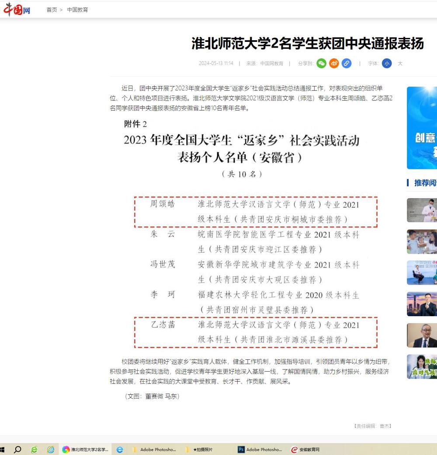Open the 安徽教育网 taskbar window
Image resolution: width=437 pixels, height=455 pixels.
[x=306, y=449]
